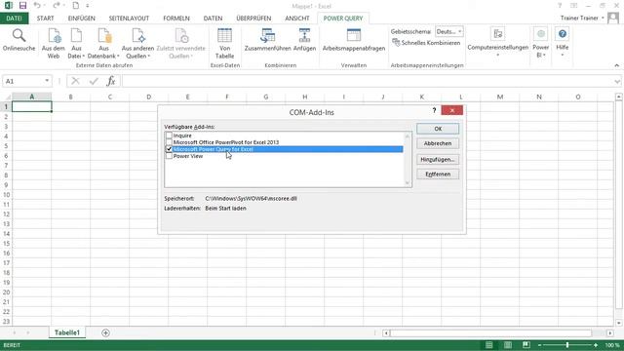Click the Save icon in quick access toolbar
This screenshot has width=624, height=351.
coord(22,6)
